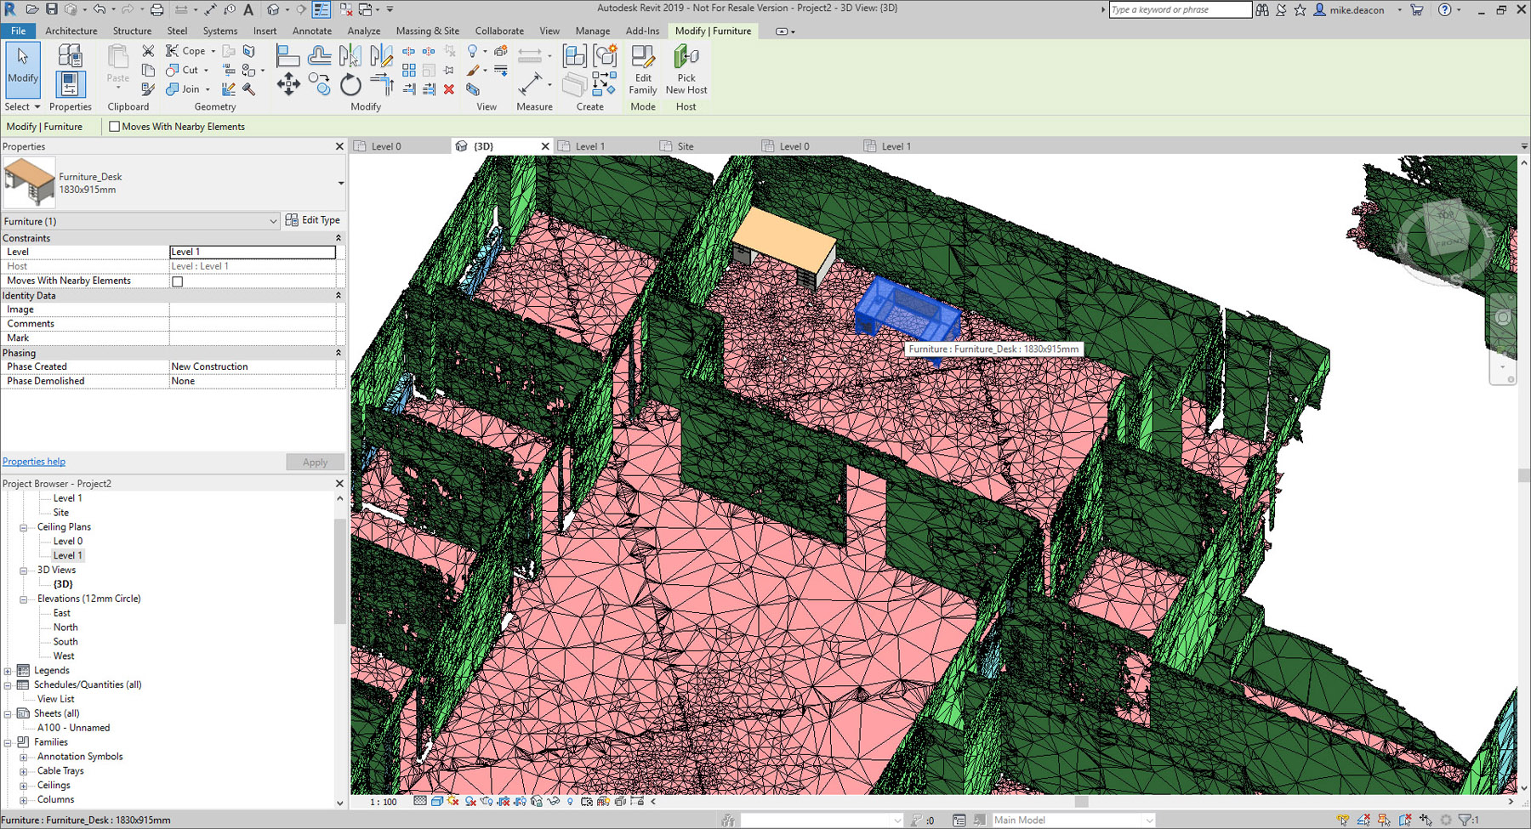Viewport: 1531px width, 829px height.
Task: Click the Create Assembly icon
Action: 575,56
